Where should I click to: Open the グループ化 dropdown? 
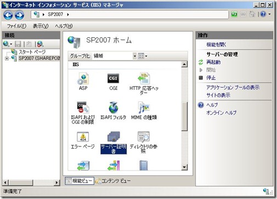tap(134, 56)
